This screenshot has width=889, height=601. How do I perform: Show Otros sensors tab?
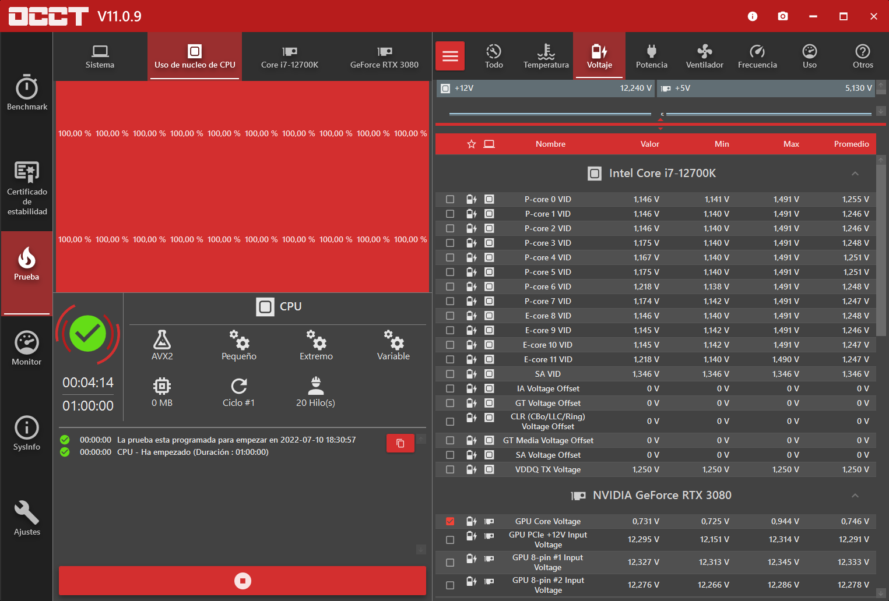[x=863, y=56]
